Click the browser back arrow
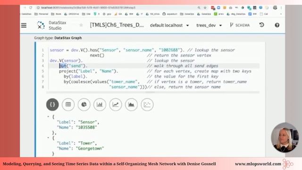This screenshot has height=170, width=302. tap(25, 8)
